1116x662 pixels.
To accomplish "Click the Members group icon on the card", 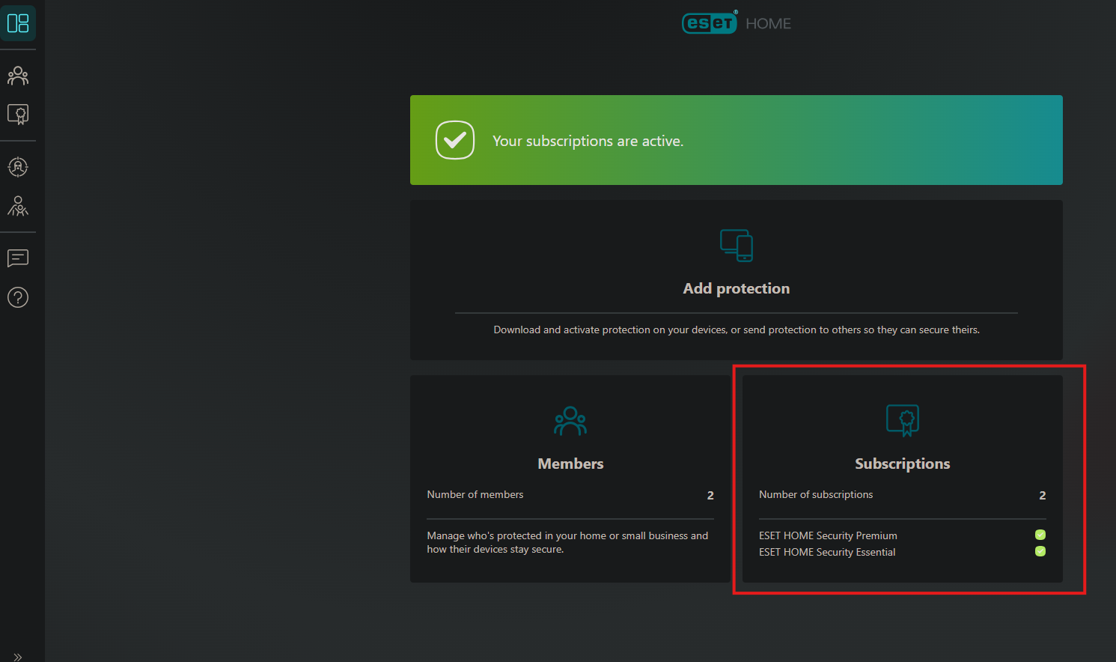I will point(570,421).
